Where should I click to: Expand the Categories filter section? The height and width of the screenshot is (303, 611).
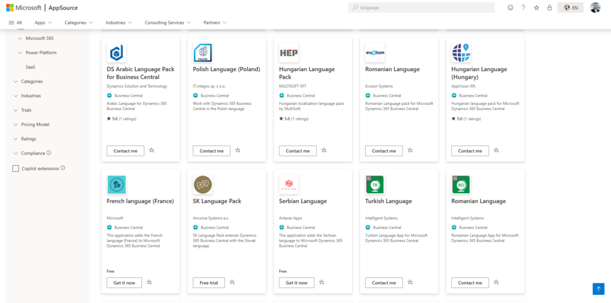pos(16,81)
